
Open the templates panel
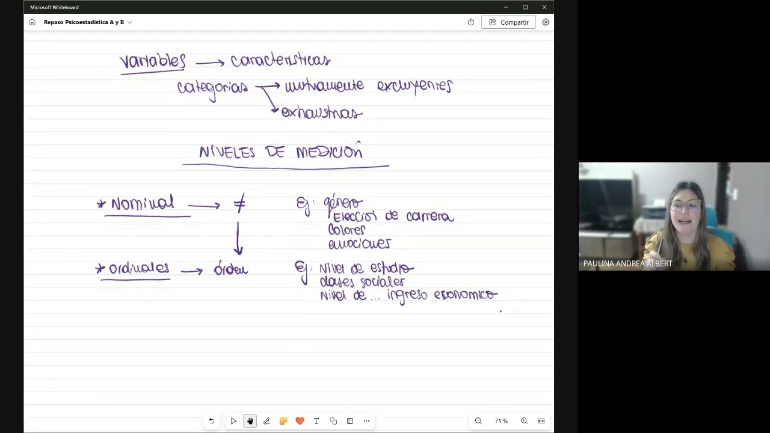pyautogui.click(x=350, y=421)
